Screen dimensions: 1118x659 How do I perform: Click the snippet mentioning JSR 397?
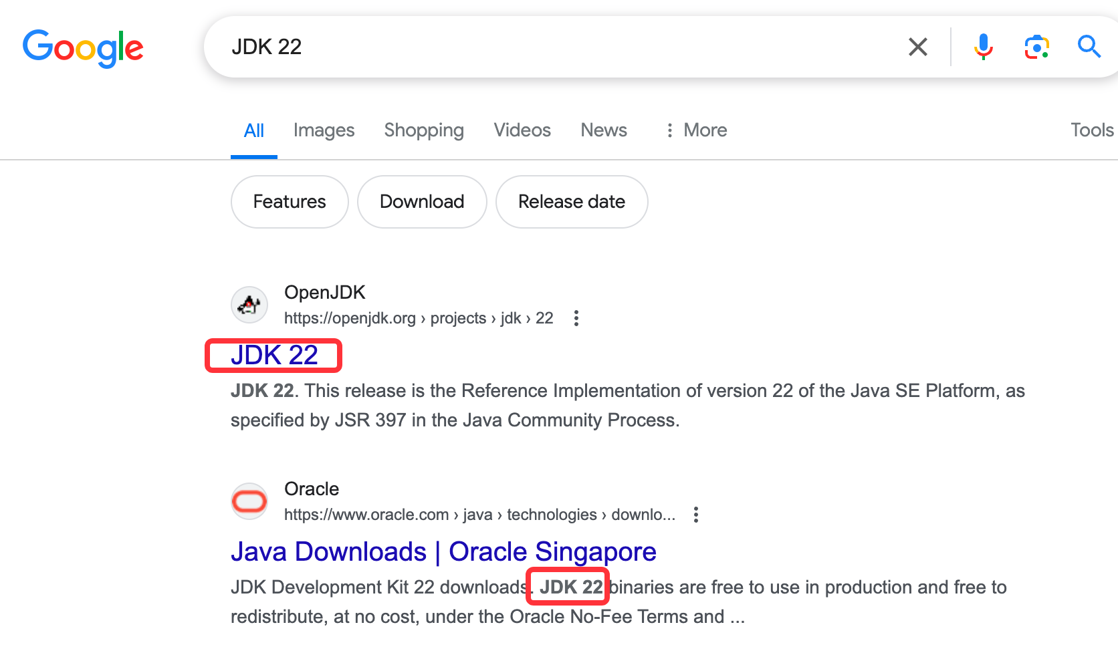pyautogui.click(x=628, y=405)
